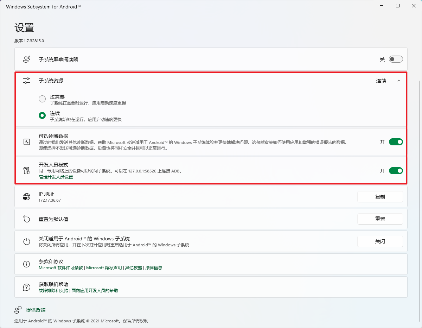The width and height of the screenshot is (422, 328).
Task: Click the IP address value 172.17.36.67
Action: coord(50,200)
